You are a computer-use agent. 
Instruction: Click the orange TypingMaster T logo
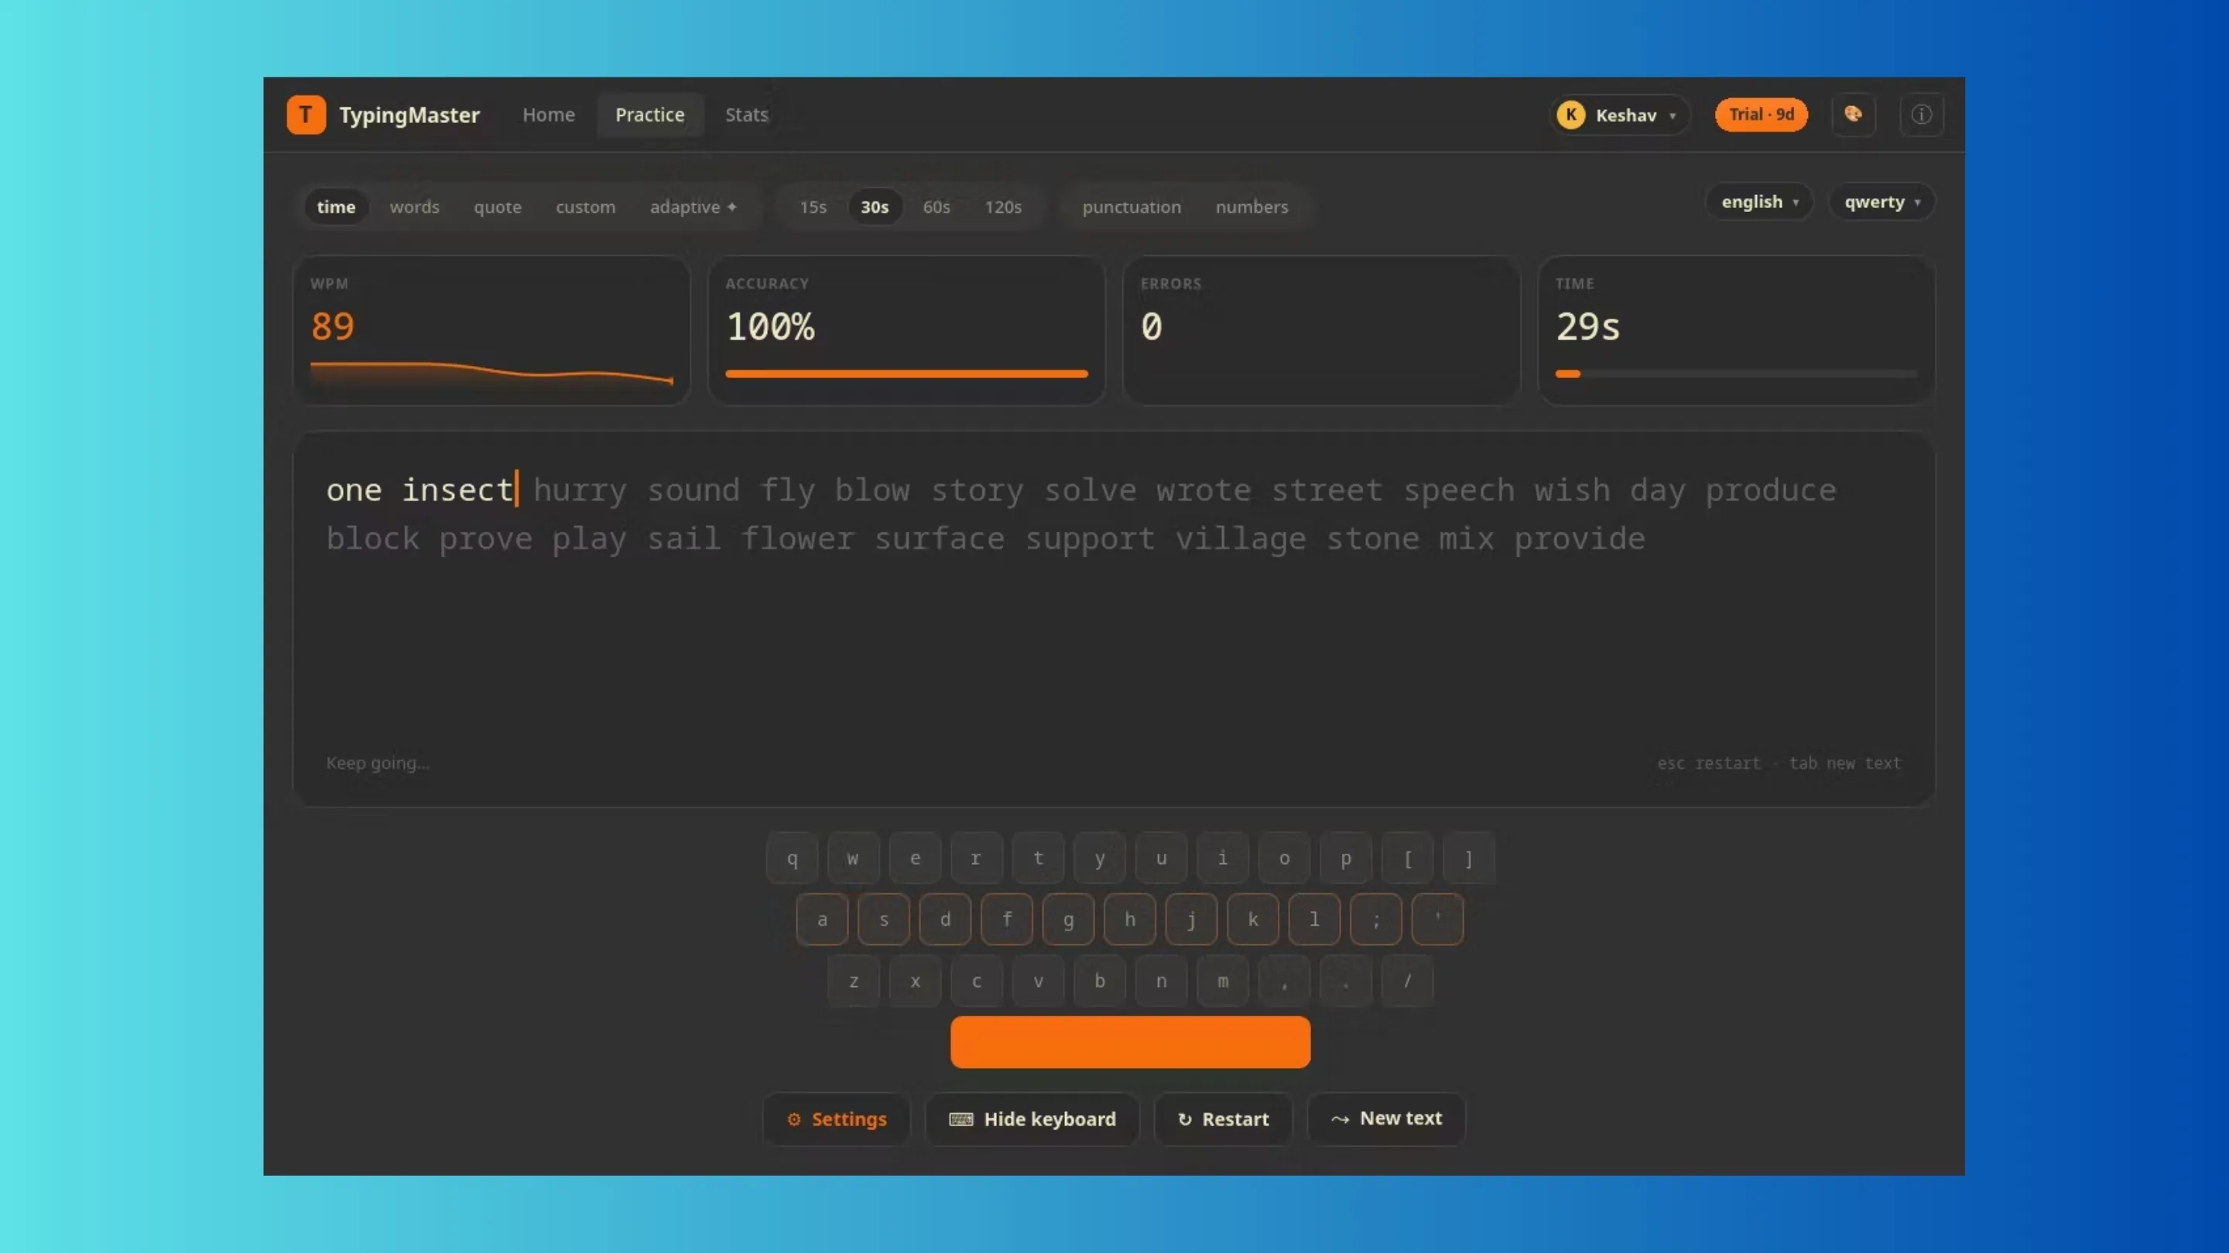[306, 115]
